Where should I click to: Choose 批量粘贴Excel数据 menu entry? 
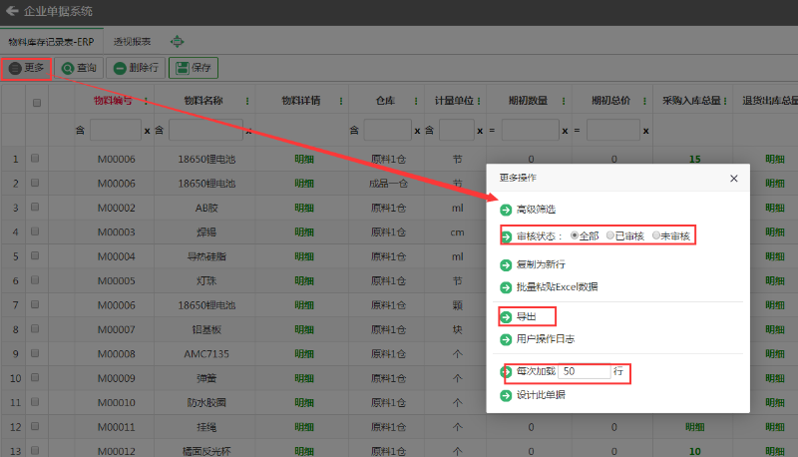pyautogui.click(x=557, y=287)
